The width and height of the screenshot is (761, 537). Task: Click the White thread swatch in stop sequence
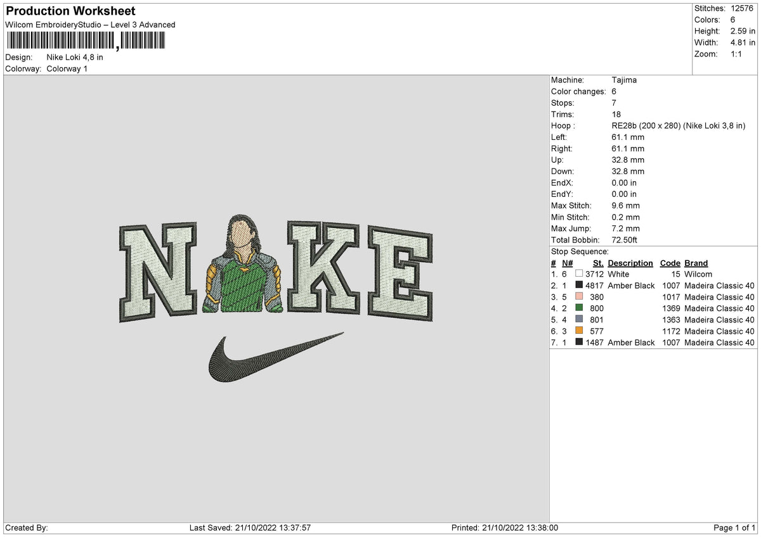point(578,274)
